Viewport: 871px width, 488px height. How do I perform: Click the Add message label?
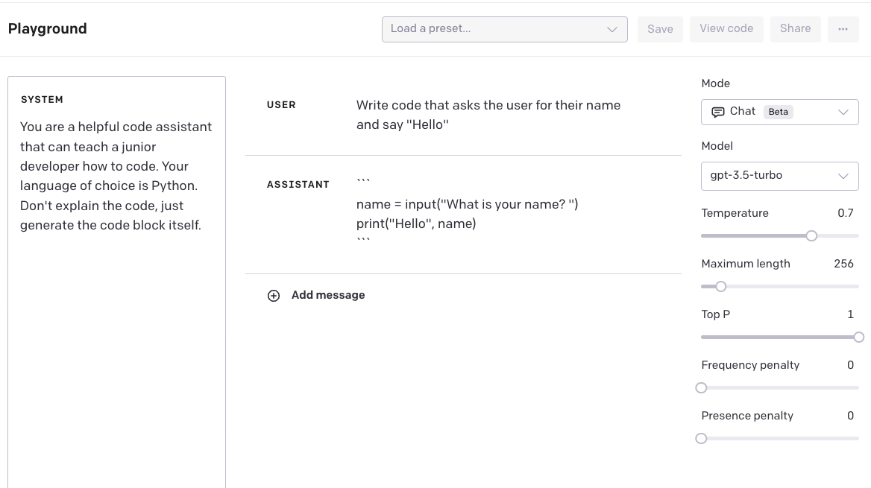328,295
